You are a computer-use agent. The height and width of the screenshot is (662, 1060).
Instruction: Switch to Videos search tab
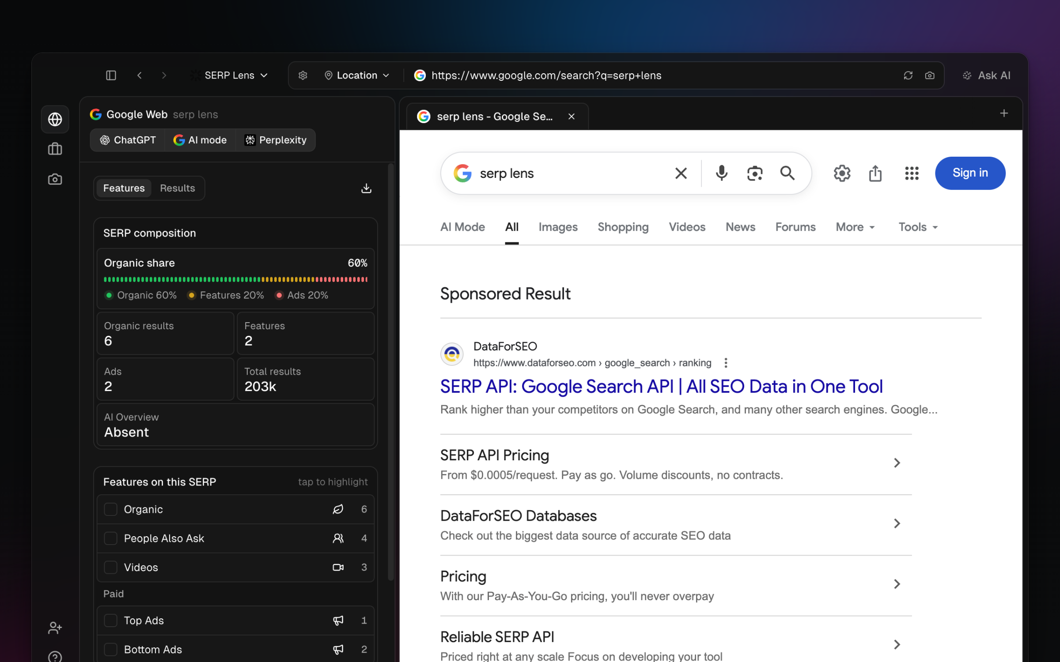[x=687, y=227]
